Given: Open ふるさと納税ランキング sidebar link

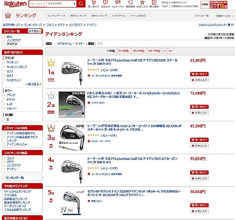Looking at the screenshot, I should point(17,210).
